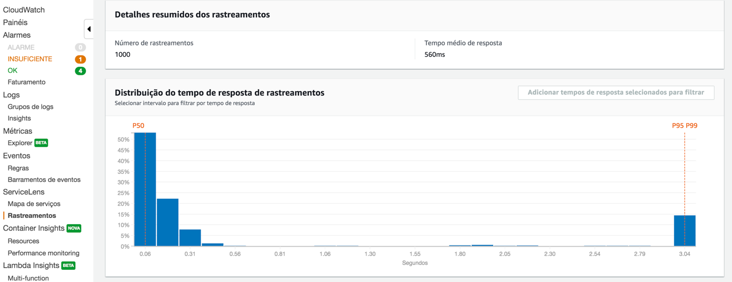This screenshot has height=282, width=732.
Task: Open Mapa de serviços
Action: point(34,204)
